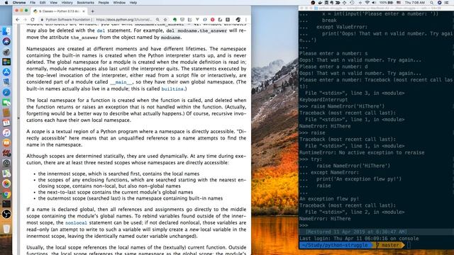Open the File menu
The image size is (454, 255).
(33, 3)
